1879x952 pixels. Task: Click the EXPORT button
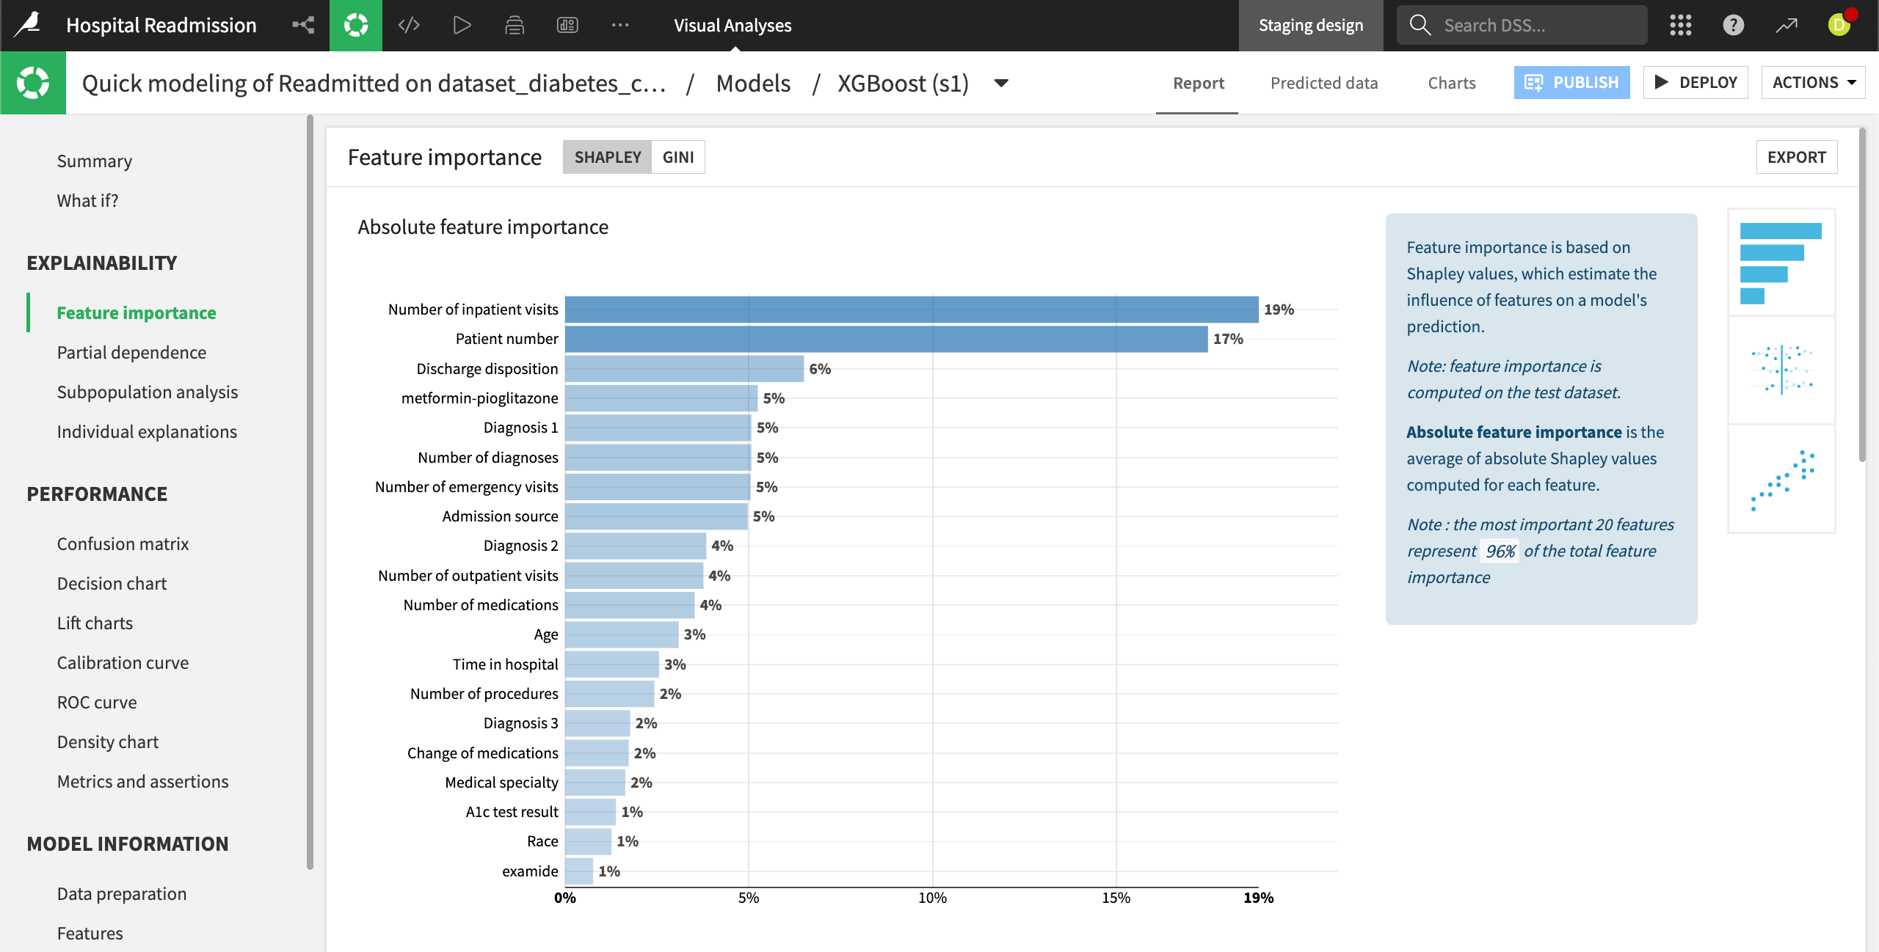(1796, 156)
